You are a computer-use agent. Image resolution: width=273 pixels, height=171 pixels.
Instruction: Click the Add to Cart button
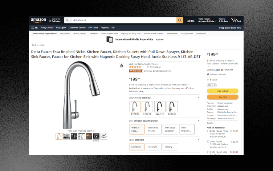coord(223,91)
